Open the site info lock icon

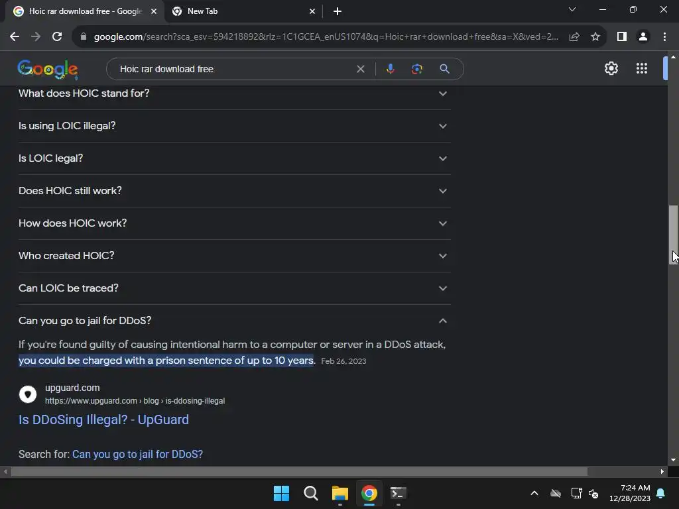pyautogui.click(x=84, y=37)
